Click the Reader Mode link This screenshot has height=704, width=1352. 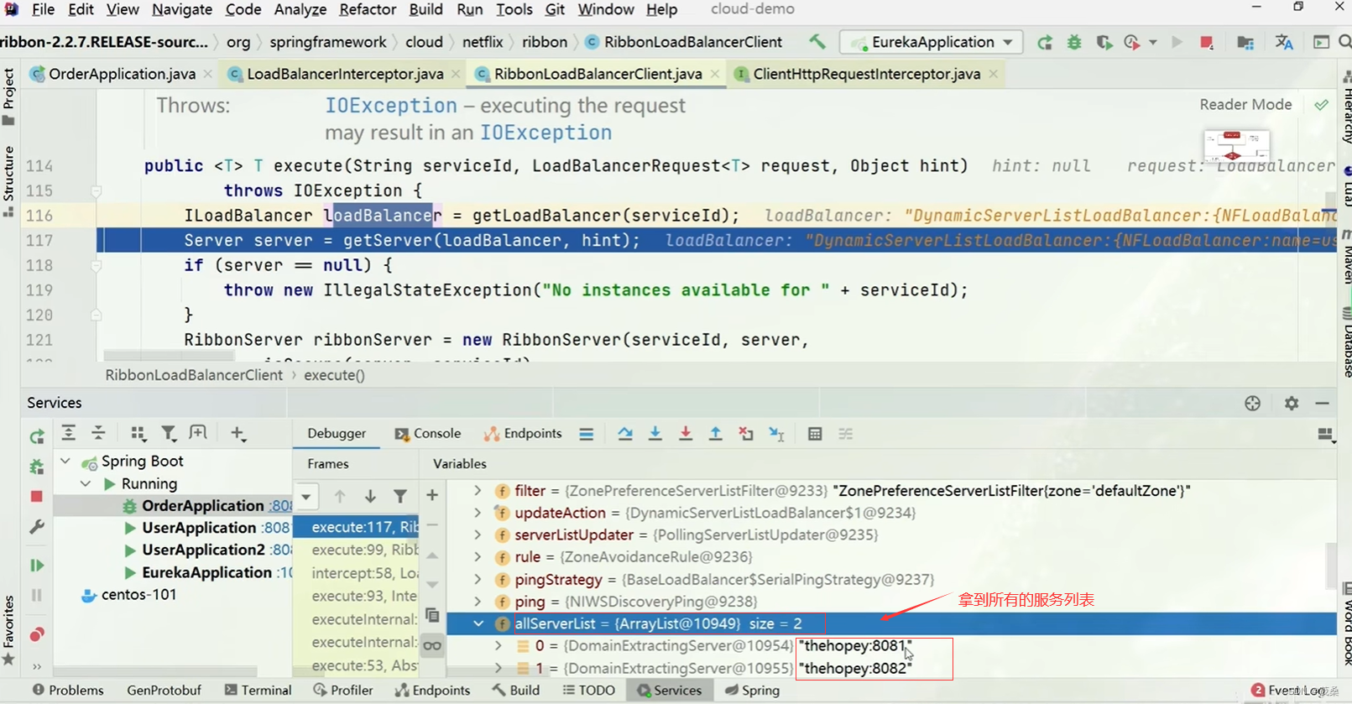(1245, 105)
